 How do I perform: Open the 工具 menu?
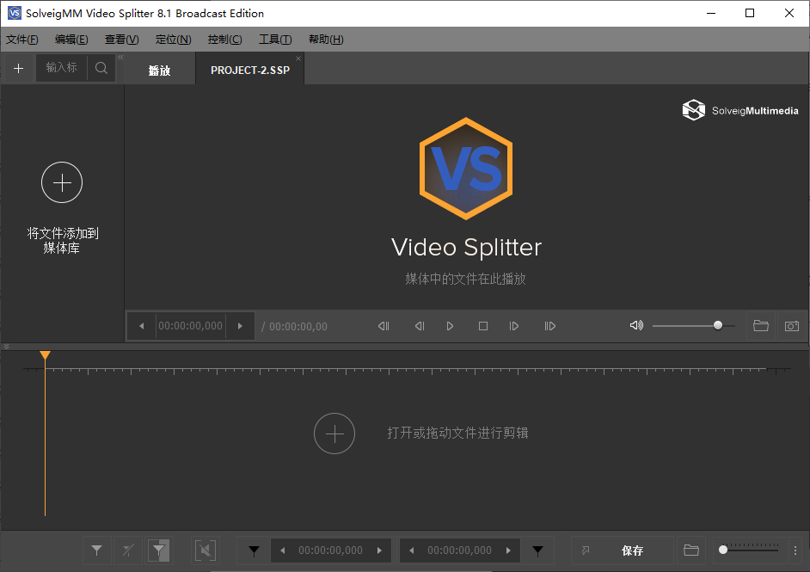(275, 39)
